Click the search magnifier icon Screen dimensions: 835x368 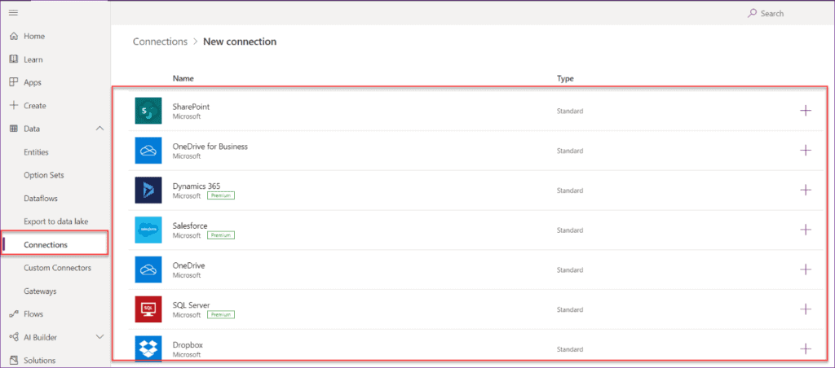753,13
